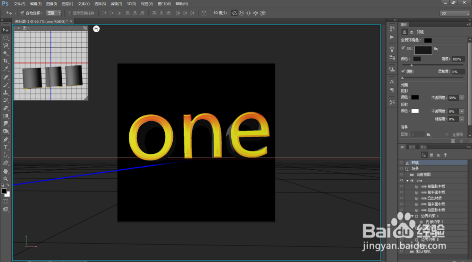Viewport: 472px width, 262px height.
Task: Open the 3D(D) menu
Action: pyautogui.click(x=131, y=4)
